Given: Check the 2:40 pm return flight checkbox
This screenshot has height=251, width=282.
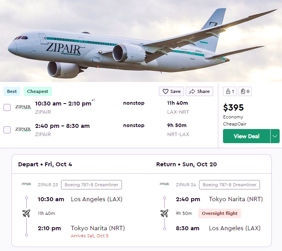Looking at the screenshot, I should click(x=7, y=130).
